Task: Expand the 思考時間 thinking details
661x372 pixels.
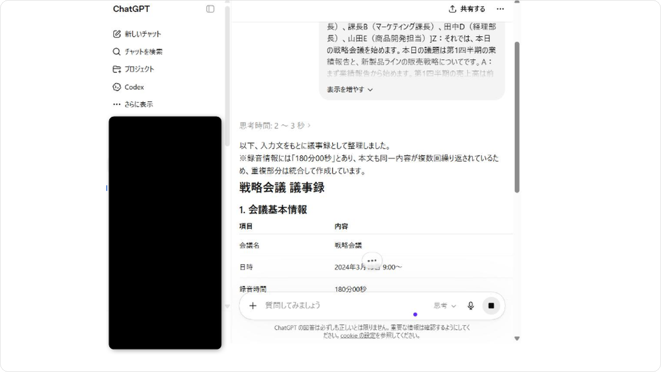Action: 275,126
